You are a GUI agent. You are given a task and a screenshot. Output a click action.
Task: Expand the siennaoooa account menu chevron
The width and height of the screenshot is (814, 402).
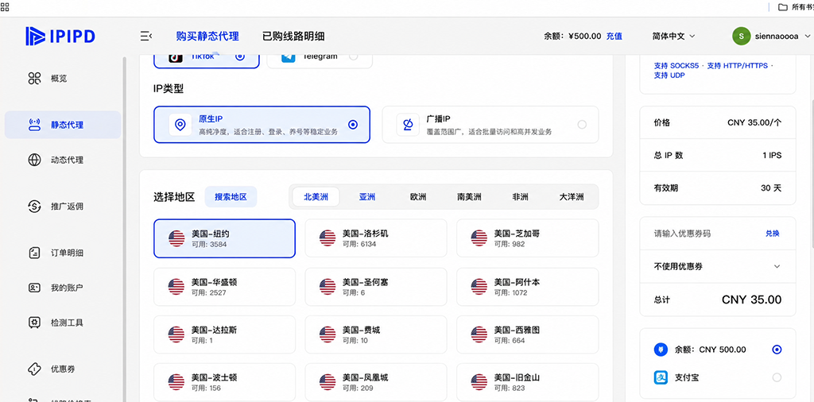coord(807,37)
